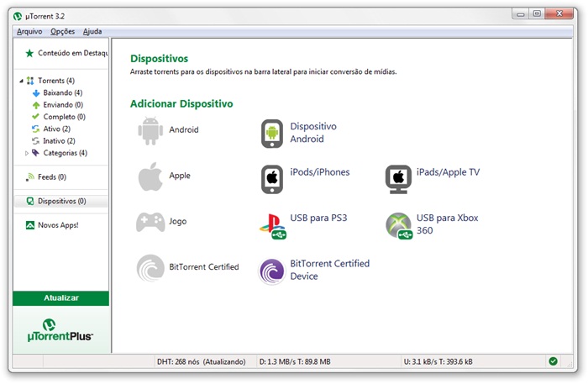
Task: Click the purple BitTorrent Certified Device icon
Action: coord(272,271)
